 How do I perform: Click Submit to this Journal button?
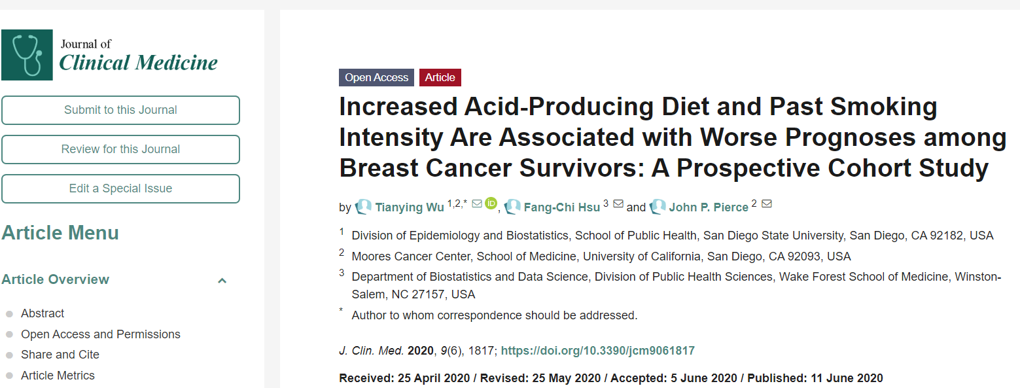120,110
